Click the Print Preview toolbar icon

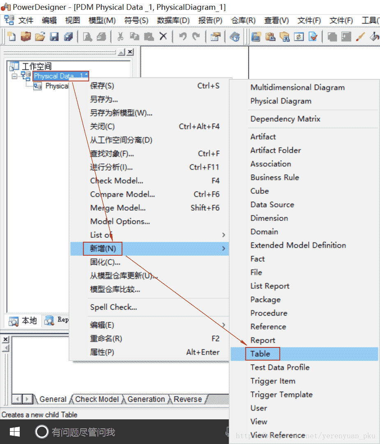[88, 37]
